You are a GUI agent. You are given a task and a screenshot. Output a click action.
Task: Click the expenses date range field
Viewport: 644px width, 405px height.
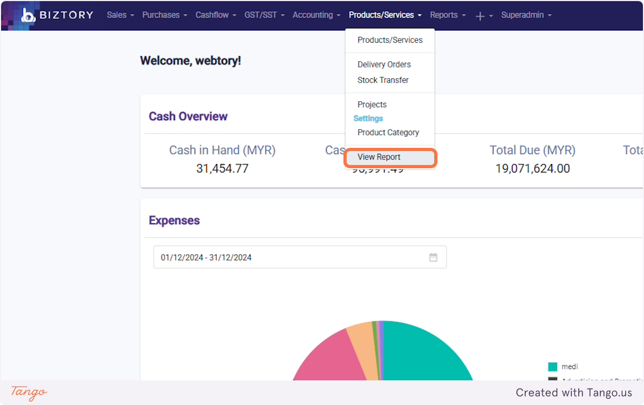click(x=300, y=257)
